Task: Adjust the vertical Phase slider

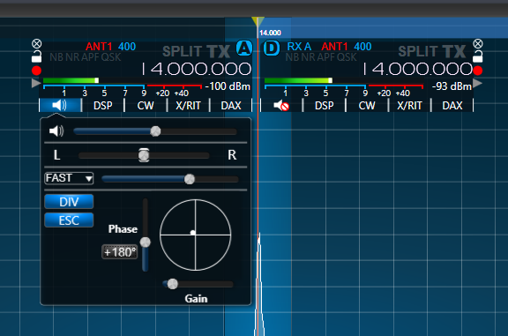Action: 146,235
